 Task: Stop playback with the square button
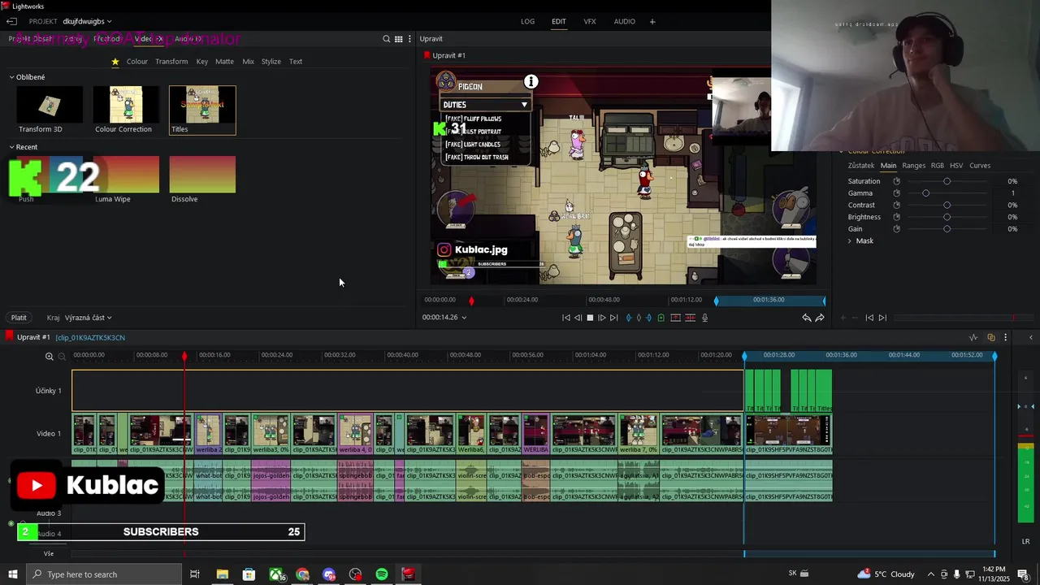tap(590, 318)
